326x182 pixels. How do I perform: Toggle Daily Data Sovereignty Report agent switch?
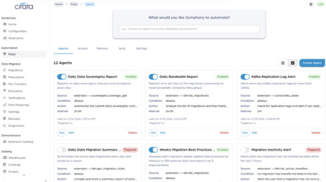coord(62,77)
